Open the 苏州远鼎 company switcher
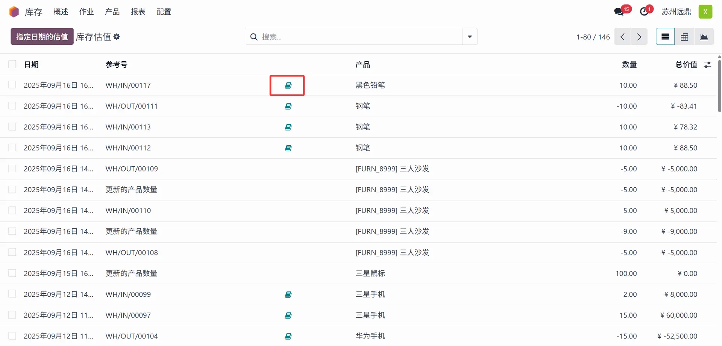Image resolution: width=722 pixels, height=346 pixels. [676, 12]
